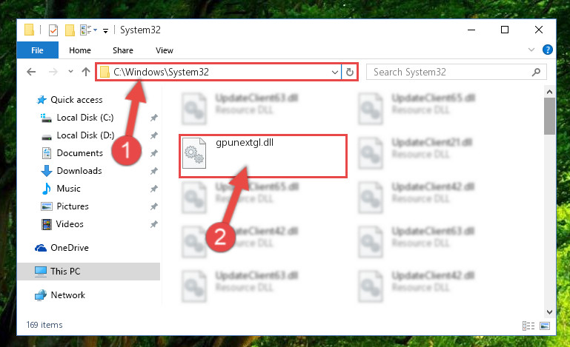
Task: Click the refresh button beside address bar
Action: (x=349, y=72)
